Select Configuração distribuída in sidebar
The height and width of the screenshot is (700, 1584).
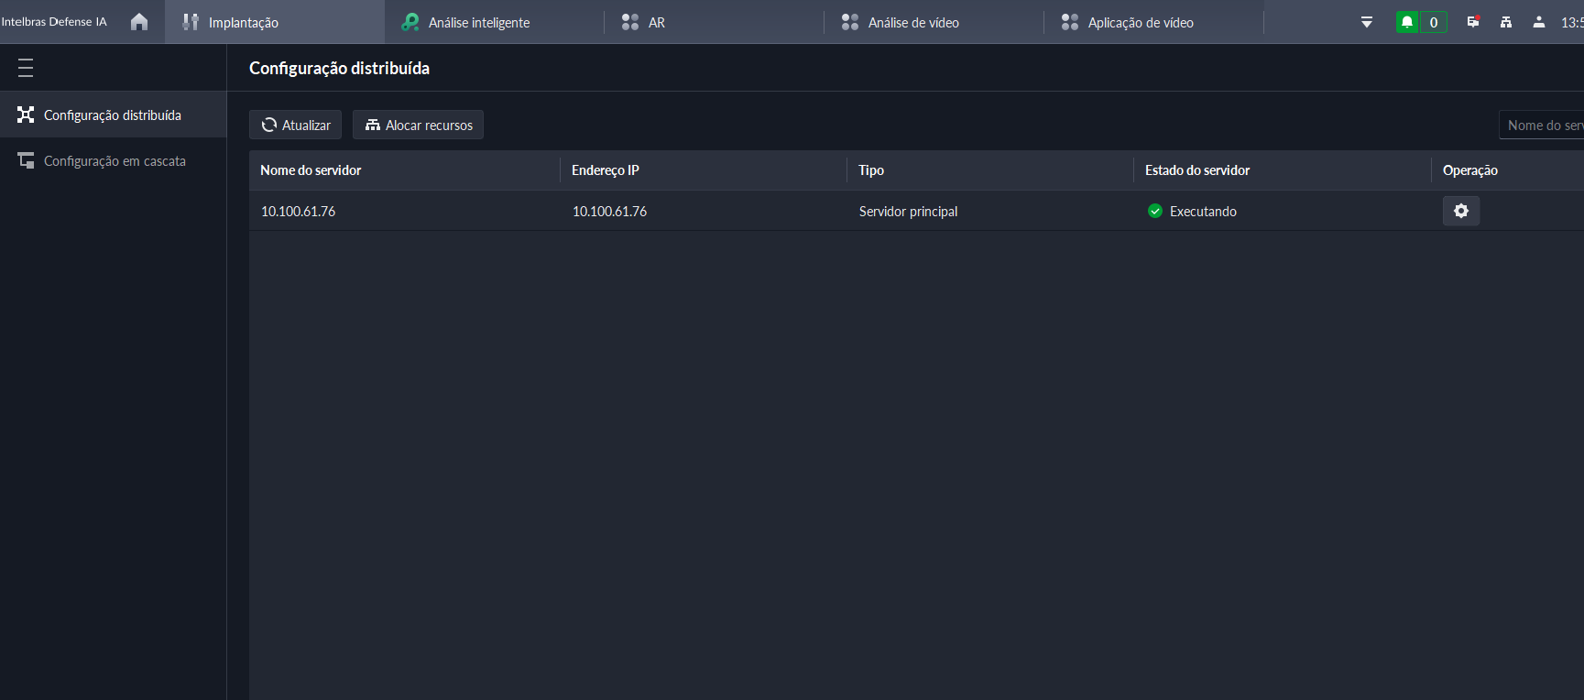(113, 115)
